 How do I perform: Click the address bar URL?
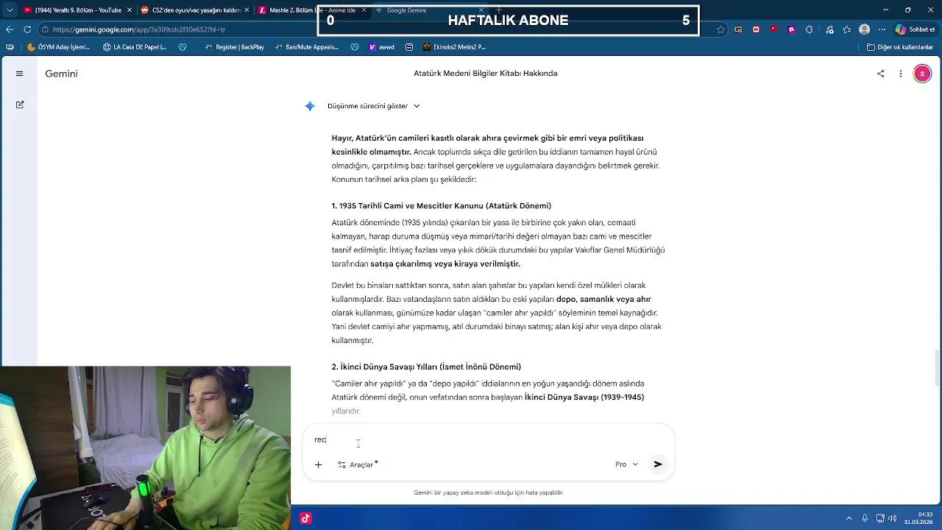(139, 29)
